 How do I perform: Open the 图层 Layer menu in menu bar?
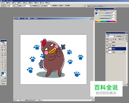point(20,3)
